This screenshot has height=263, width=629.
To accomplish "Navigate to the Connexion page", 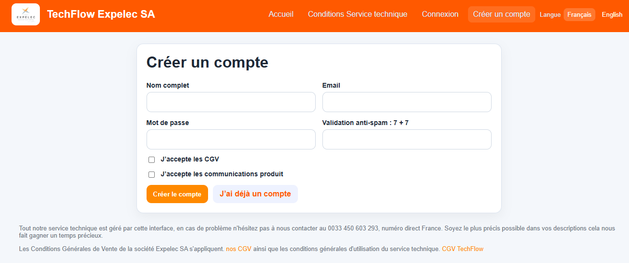I will [x=440, y=14].
